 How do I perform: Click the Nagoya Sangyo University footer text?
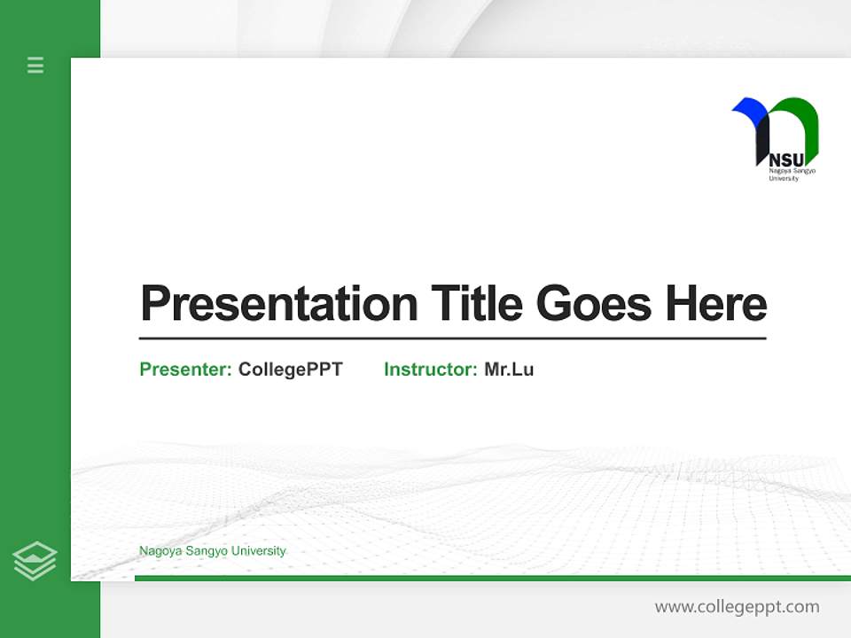coord(212,551)
